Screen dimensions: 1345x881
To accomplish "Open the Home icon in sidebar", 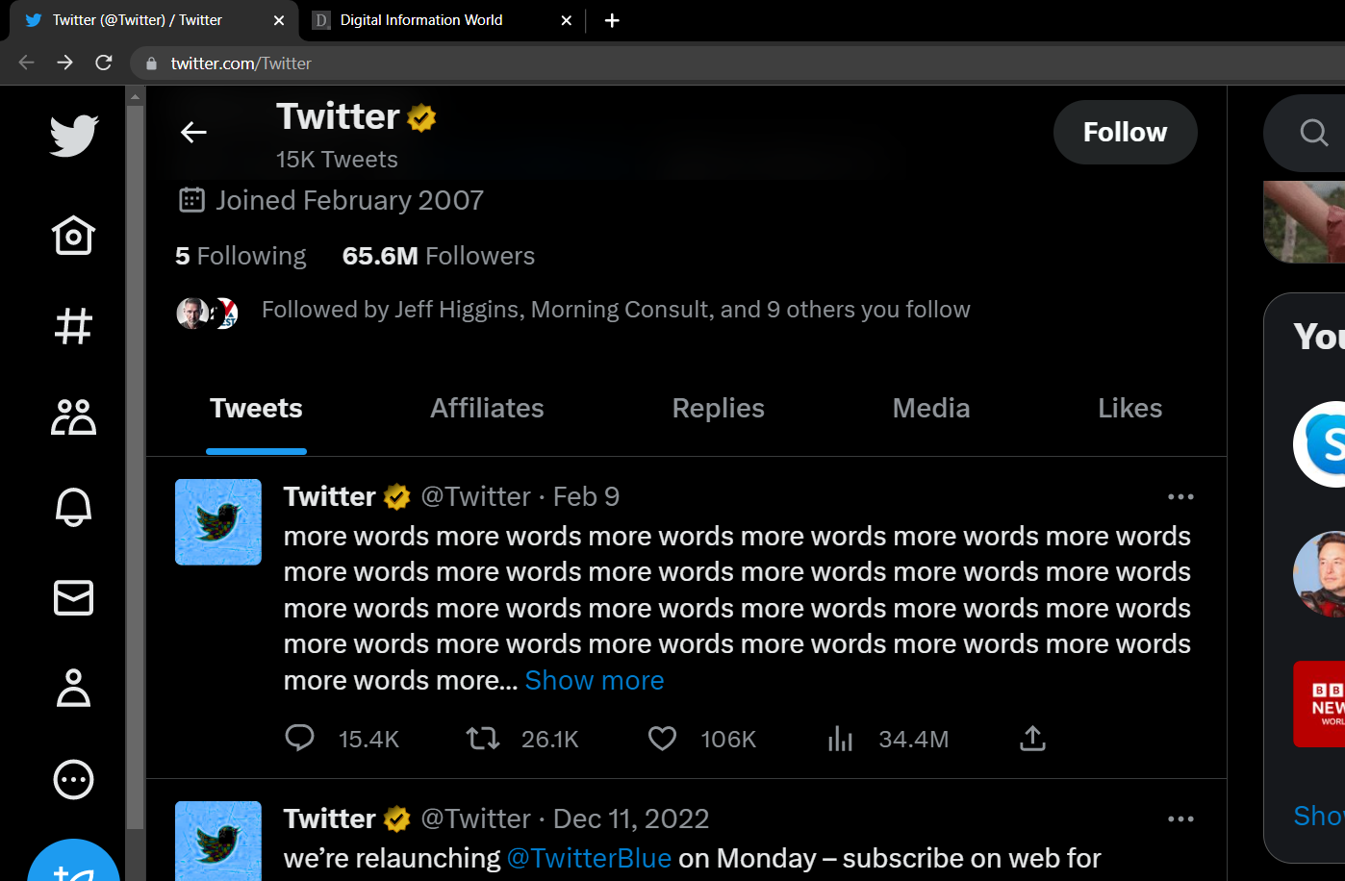I will click(74, 236).
